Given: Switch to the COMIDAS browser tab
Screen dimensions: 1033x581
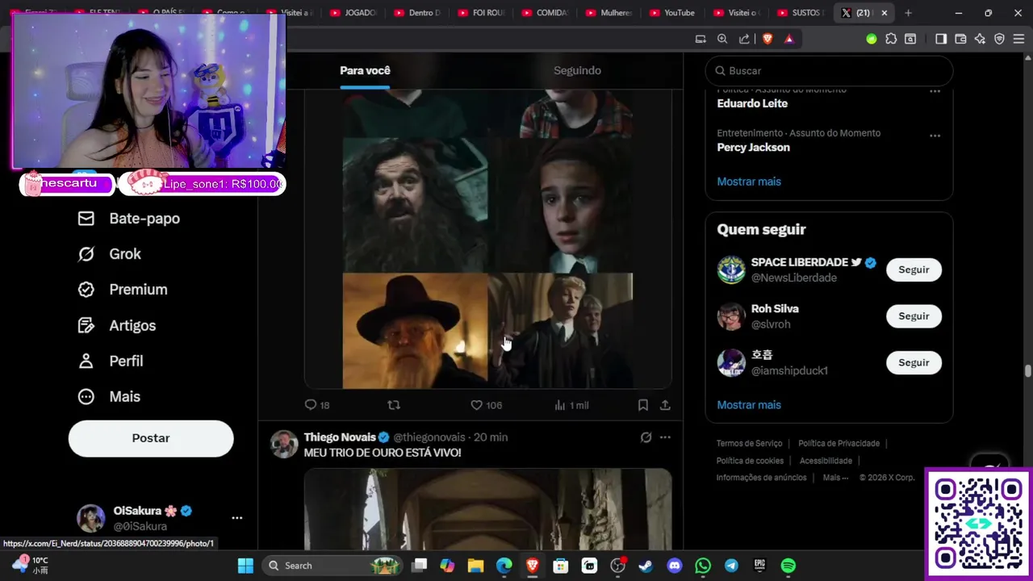Looking at the screenshot, I should coord(546,13).
